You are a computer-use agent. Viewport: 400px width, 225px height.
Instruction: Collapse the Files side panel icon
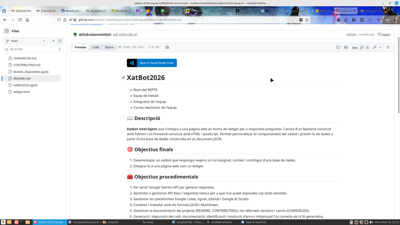[7, 31]
